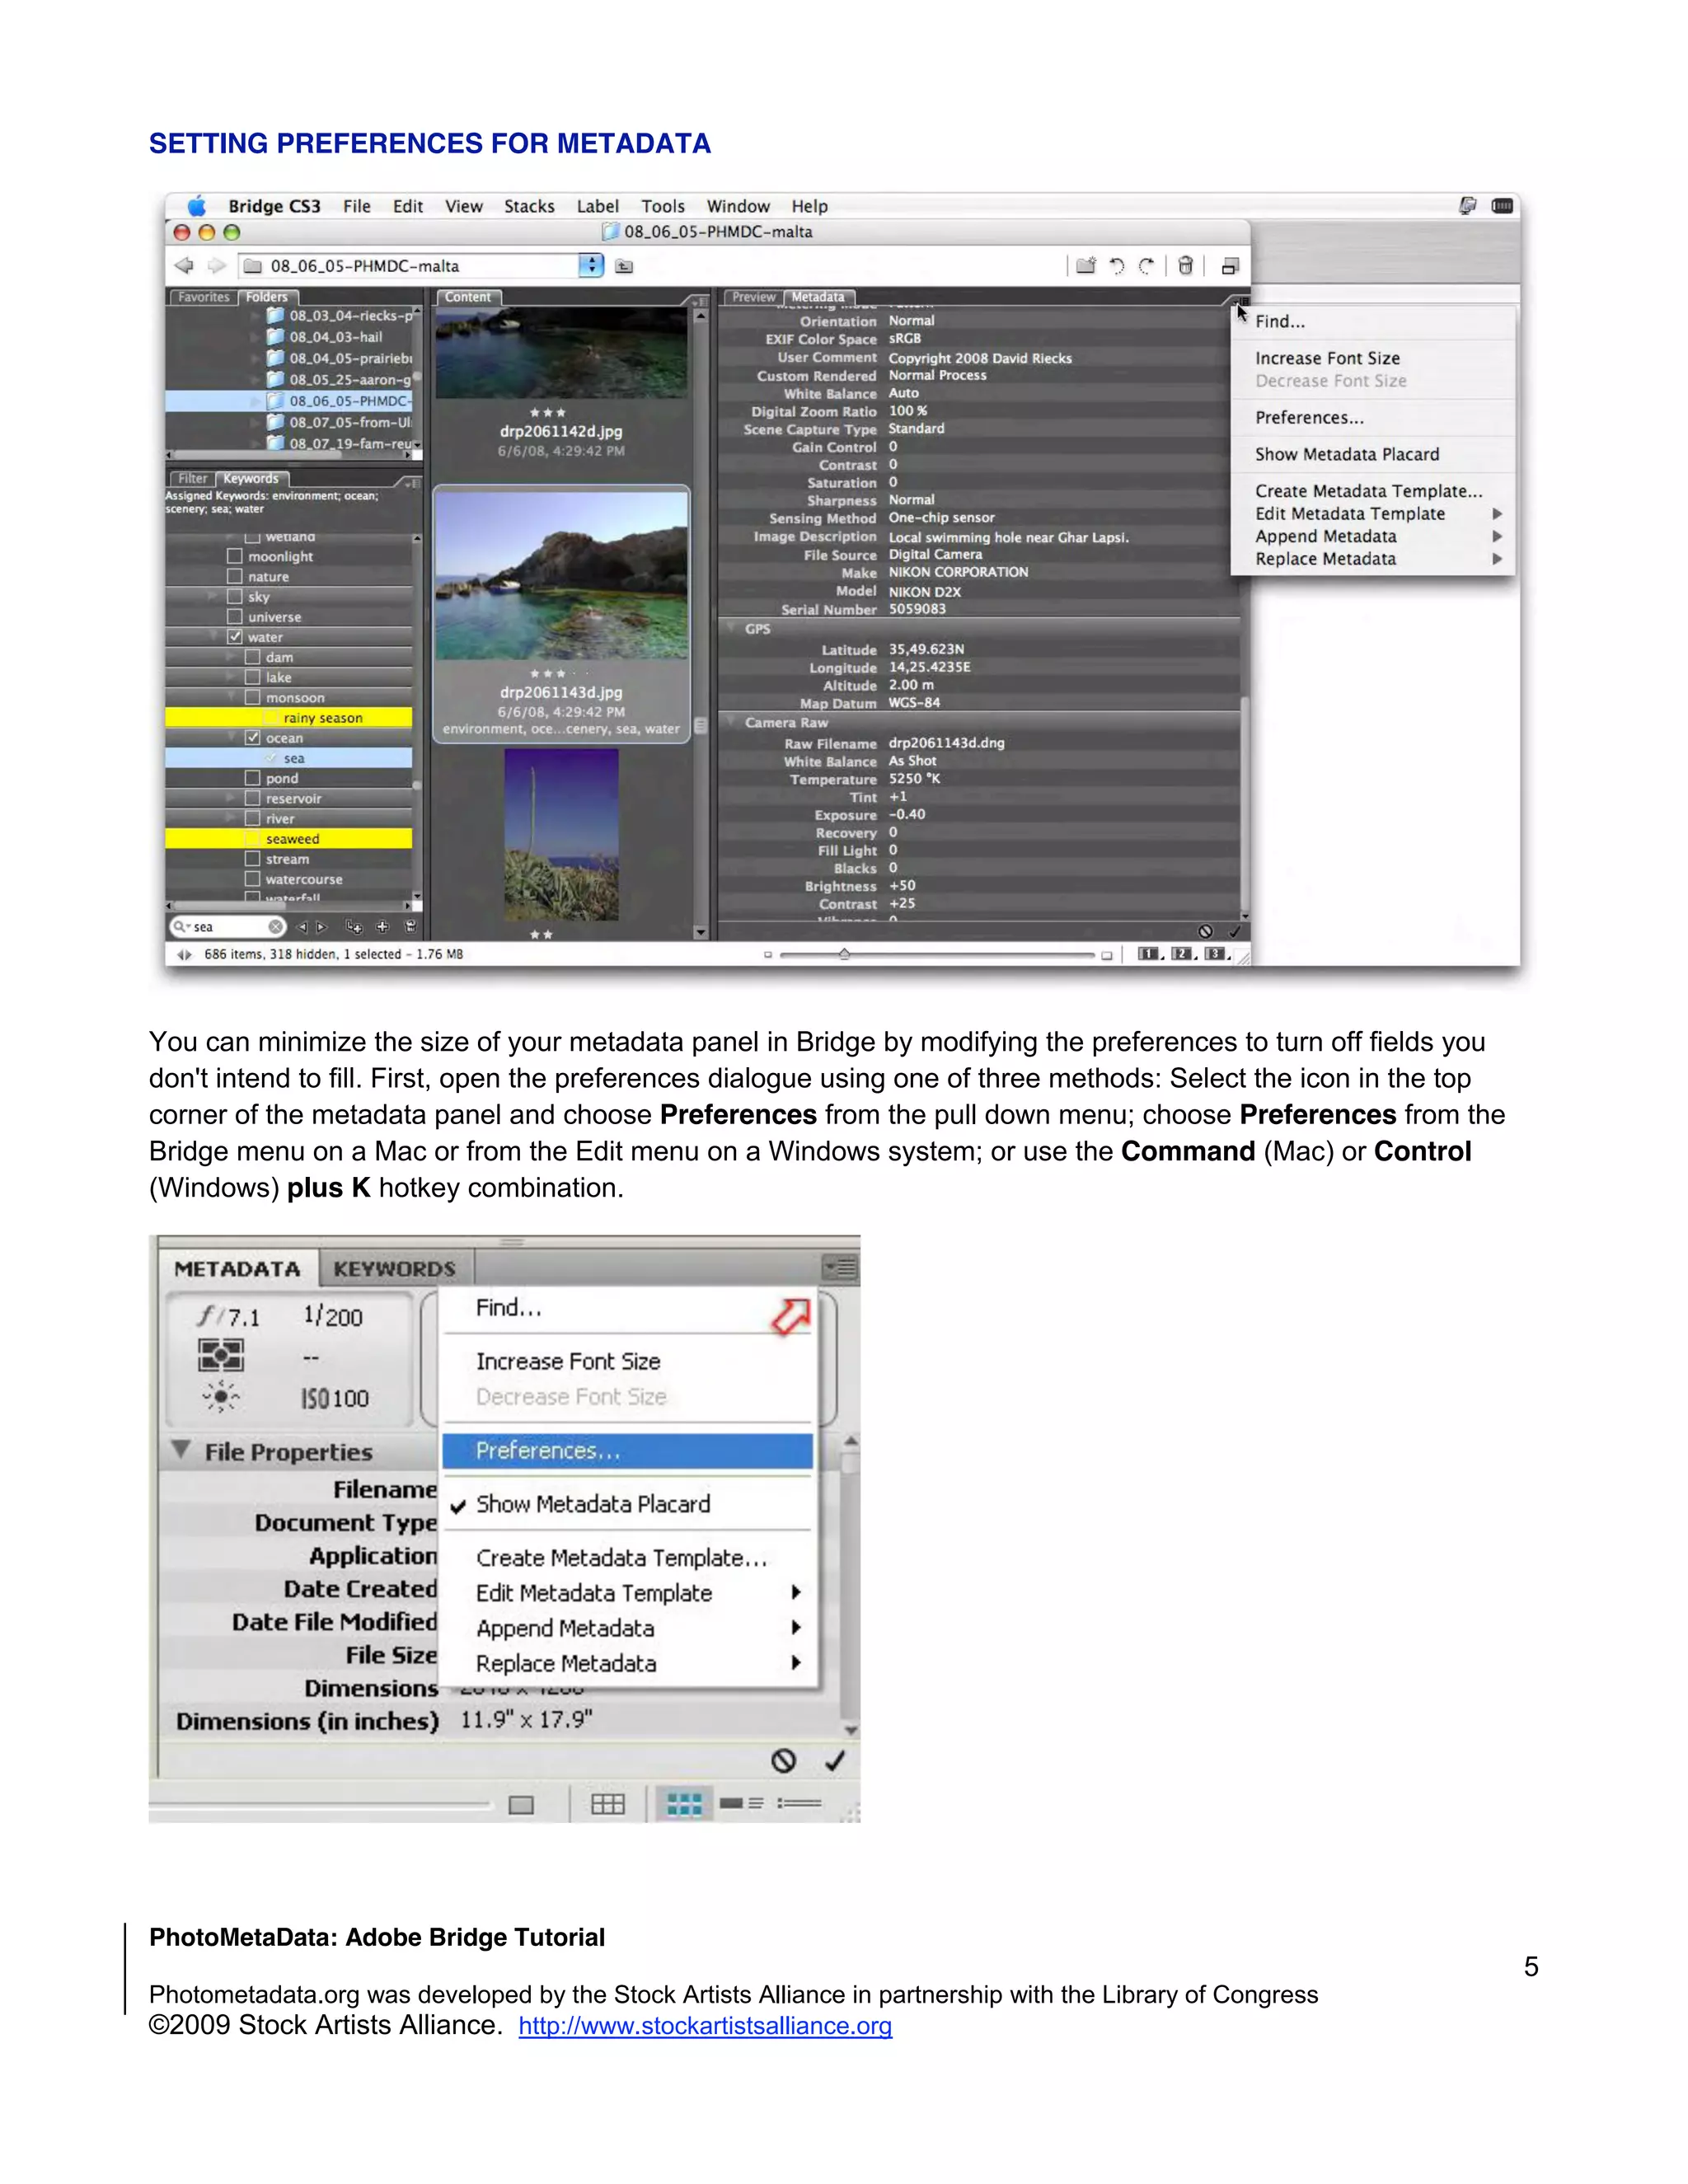Check the nature keyword checkbox
Image resolution: width=1688 pixels, height=2184 pixels.
tap(235, 576)
